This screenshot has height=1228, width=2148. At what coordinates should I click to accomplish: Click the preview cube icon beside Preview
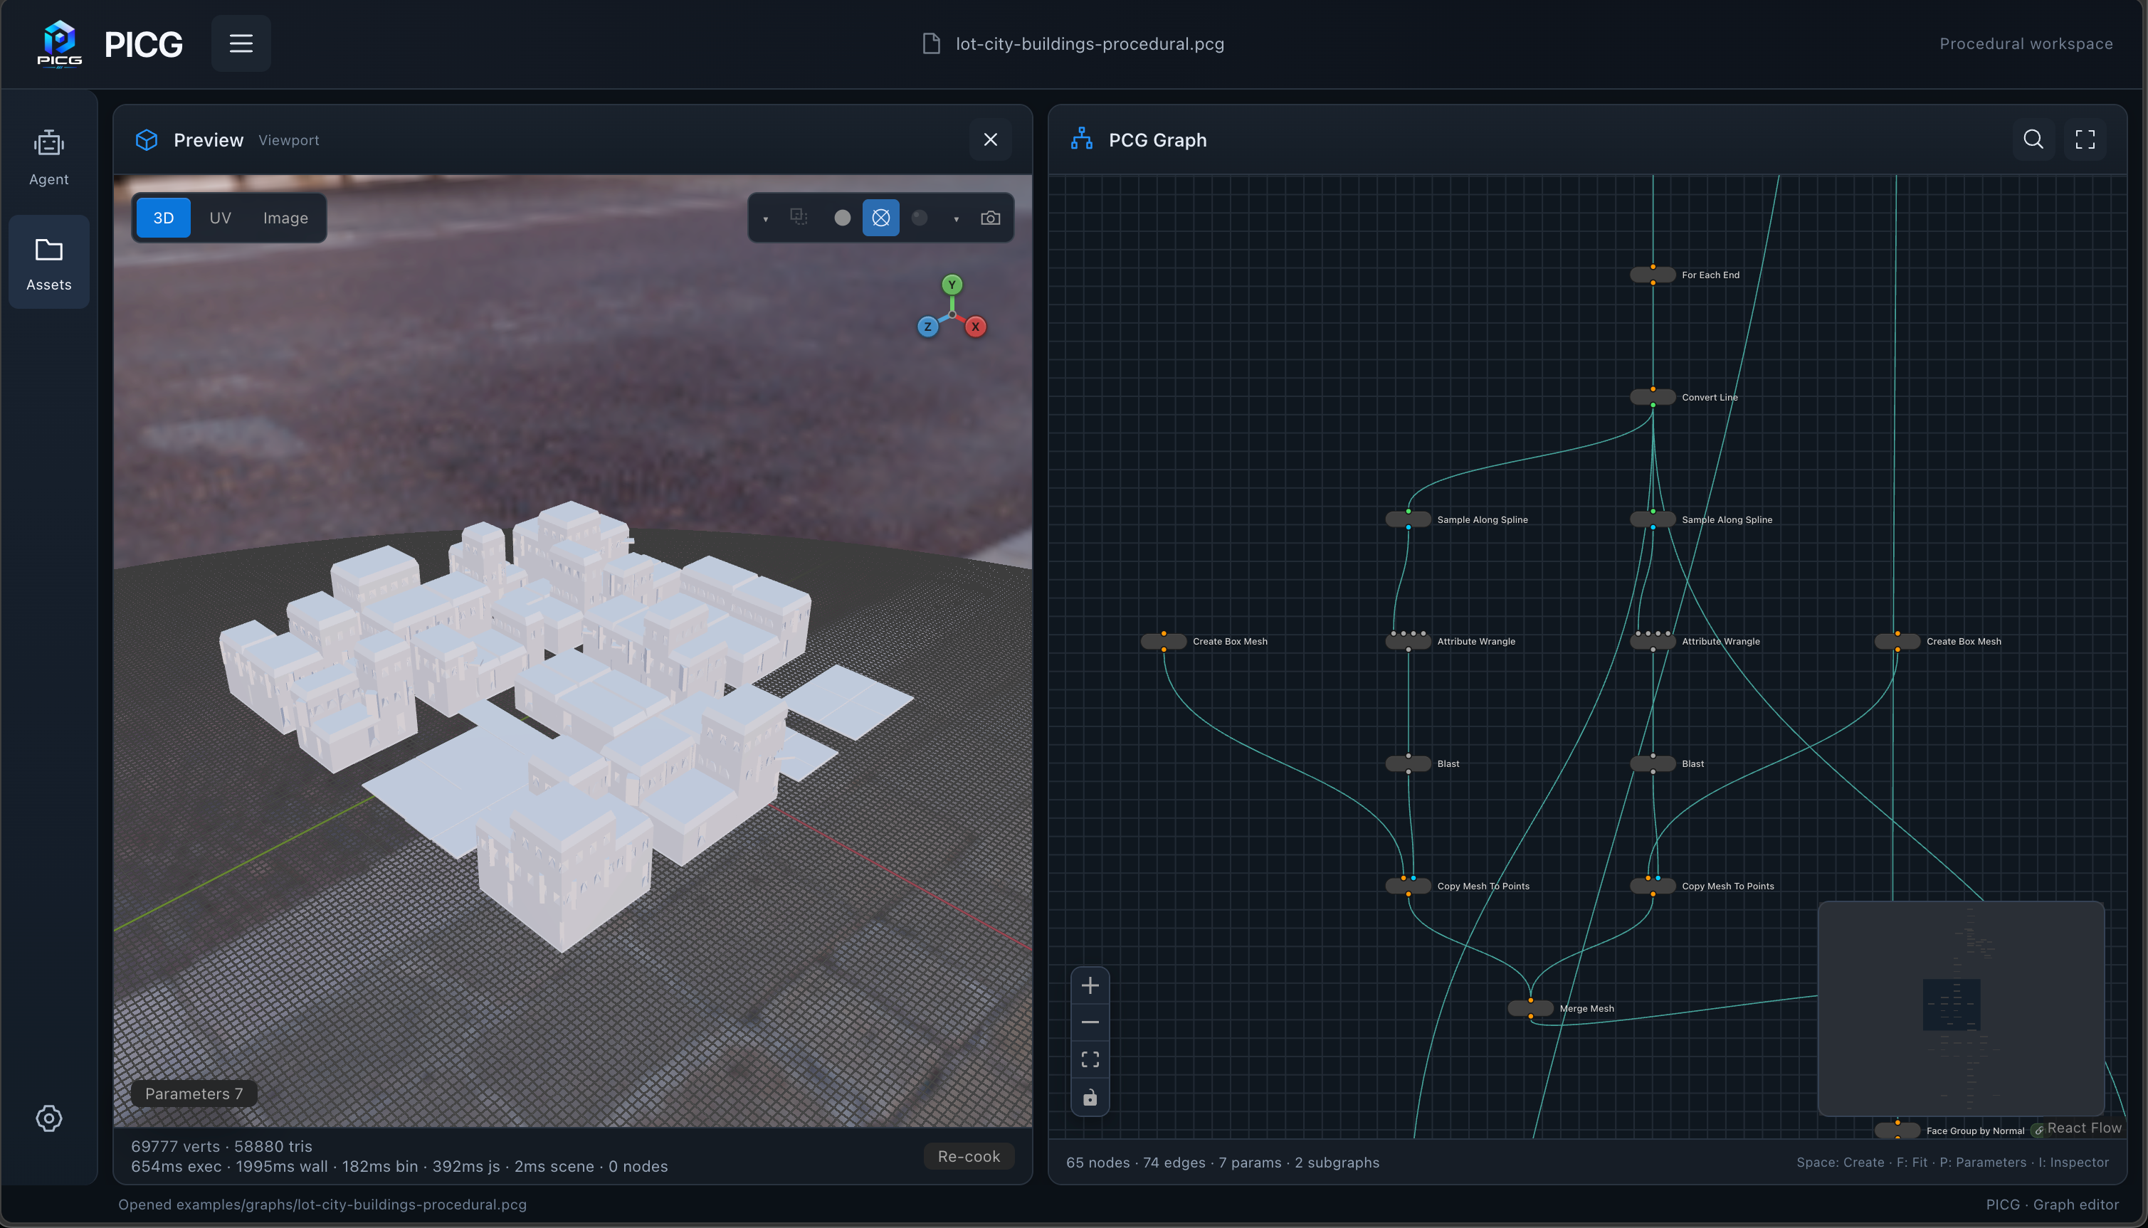pyautogui.click(x=147, y=140)
